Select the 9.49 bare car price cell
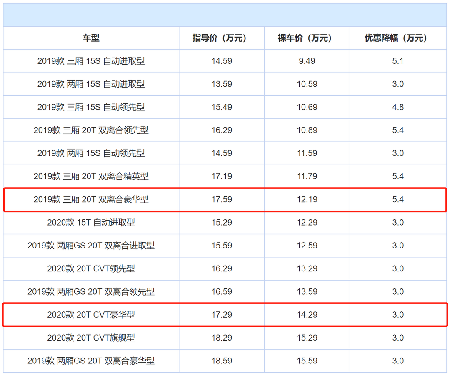This screenshot has height=376, width=450. tap(307, 61)
